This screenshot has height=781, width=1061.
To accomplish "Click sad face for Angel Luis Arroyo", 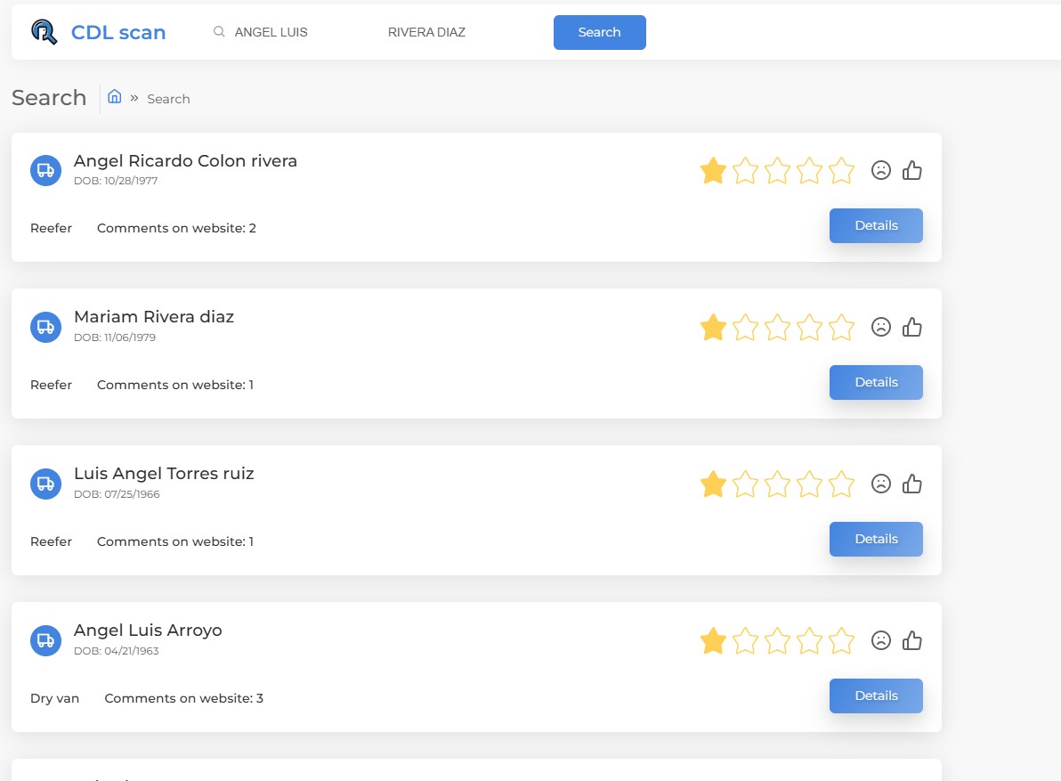I will click(x=881, y=640).
